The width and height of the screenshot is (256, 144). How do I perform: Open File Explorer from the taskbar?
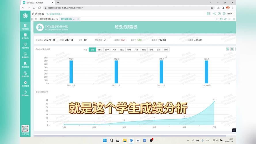[x=125, y=141]
